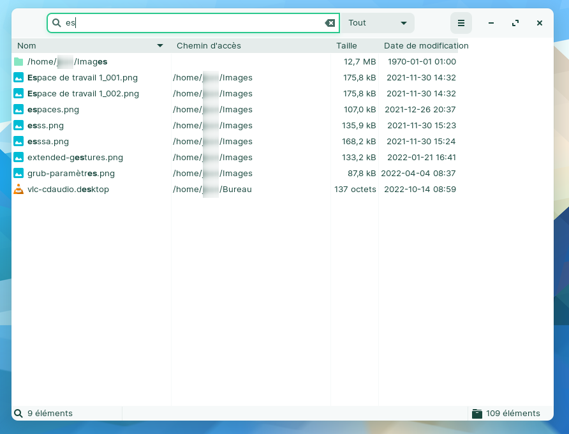This screenshot has height=434, width=569.
Task: Select the grub-paramètres.png file row
Action: pos(71,173)
